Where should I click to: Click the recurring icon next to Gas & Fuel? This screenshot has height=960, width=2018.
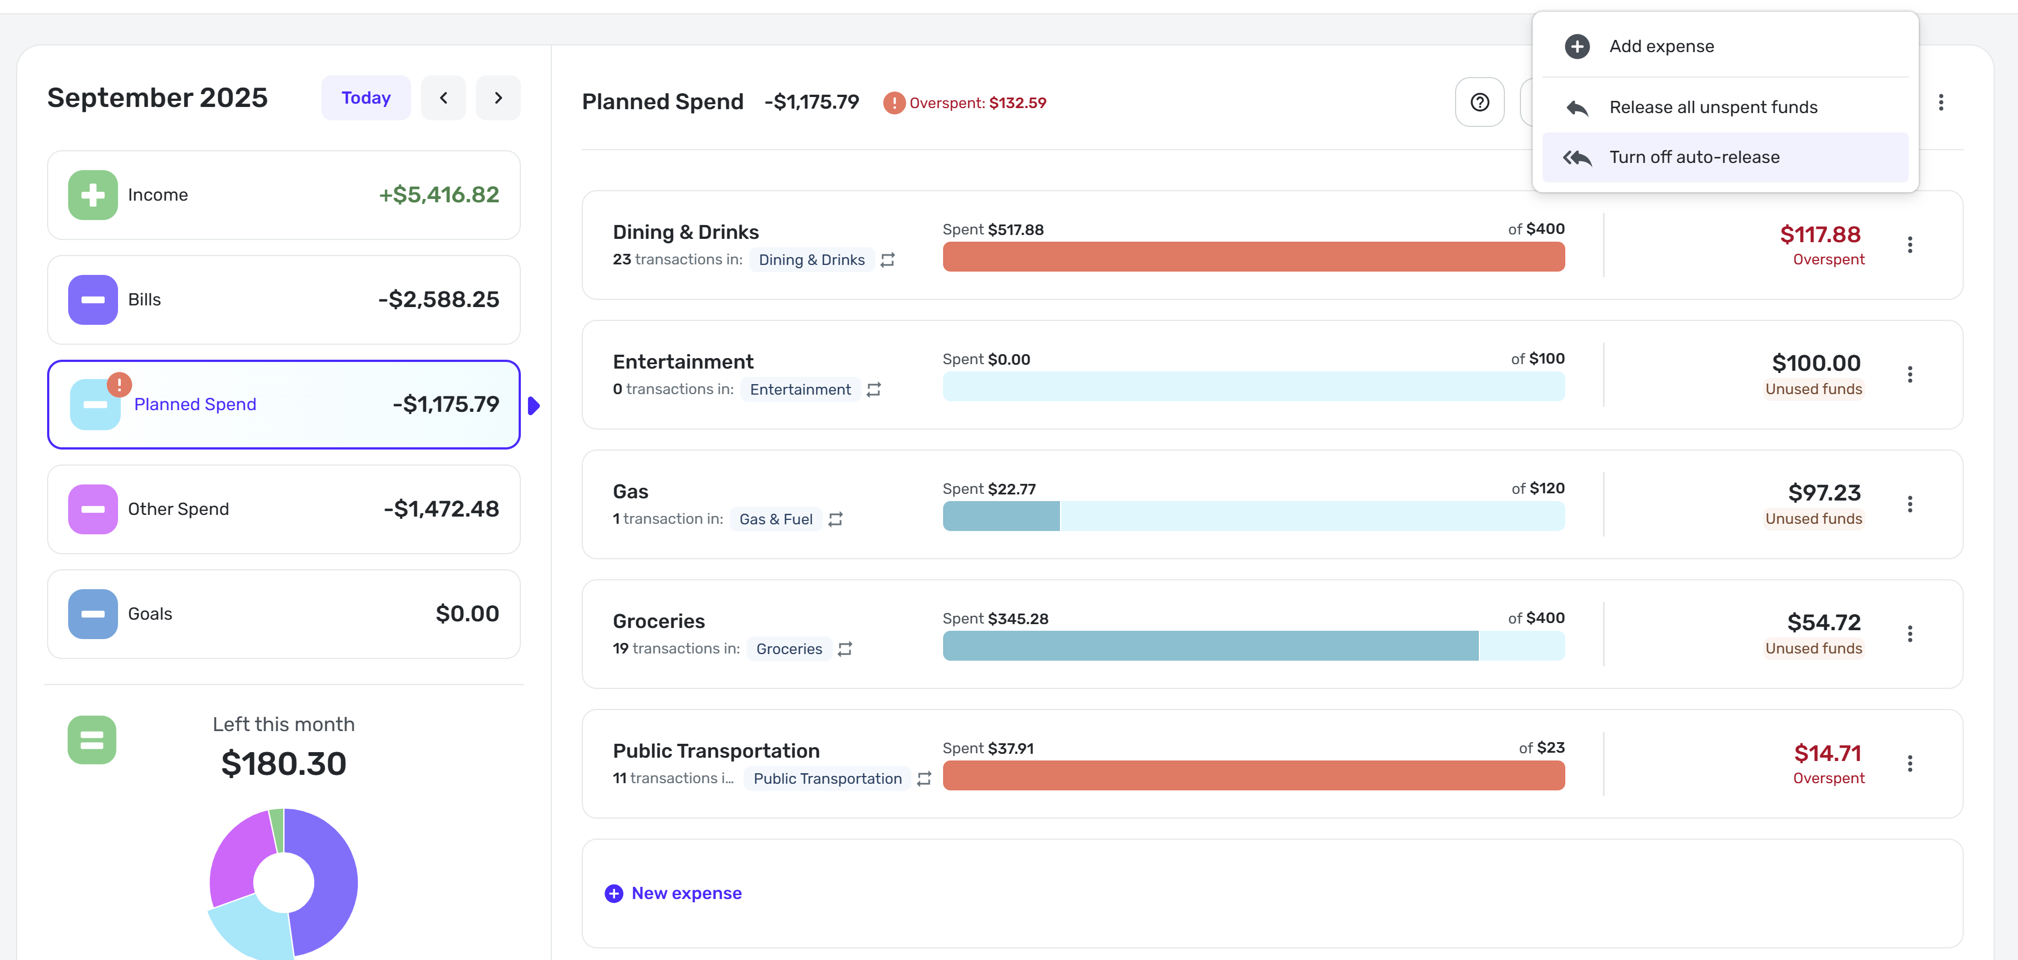(836, 519)
